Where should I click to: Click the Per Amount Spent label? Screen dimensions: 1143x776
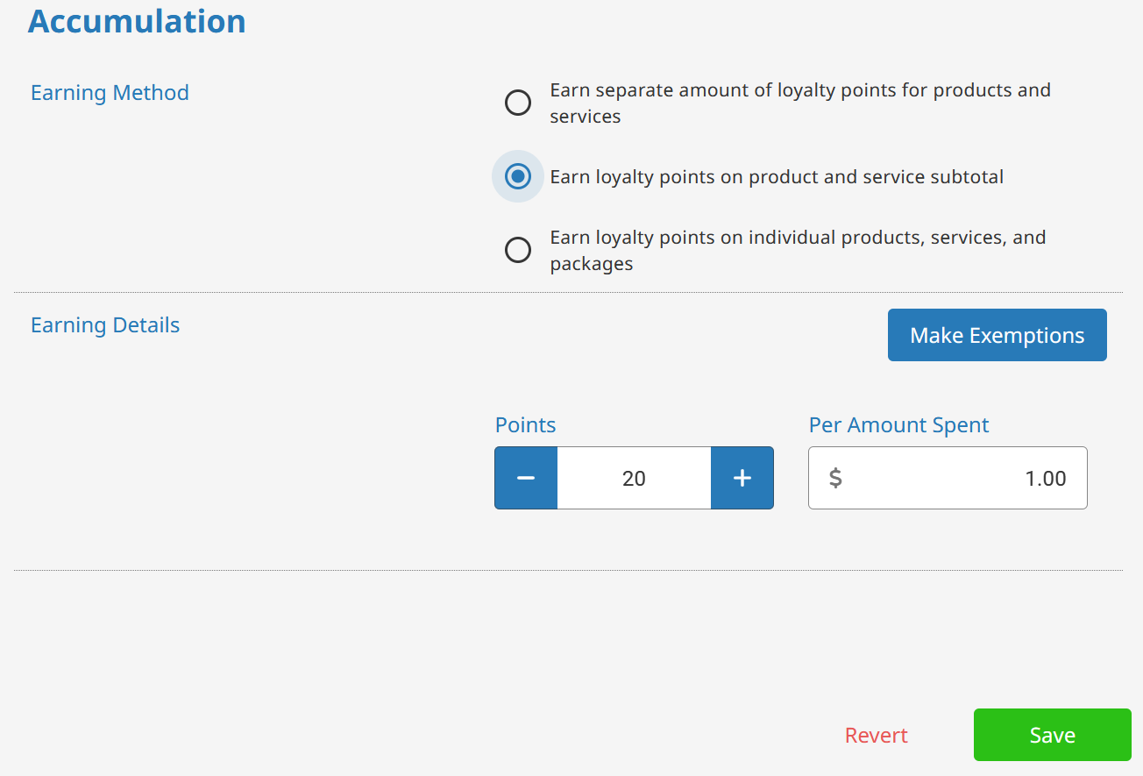898,424
